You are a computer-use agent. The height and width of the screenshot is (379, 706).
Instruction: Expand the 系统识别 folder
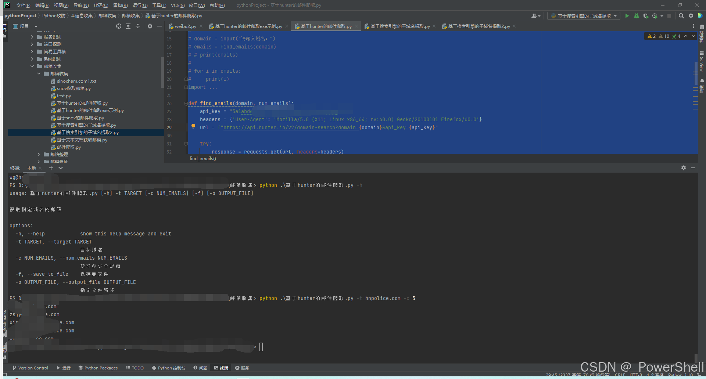coord(32,59)
